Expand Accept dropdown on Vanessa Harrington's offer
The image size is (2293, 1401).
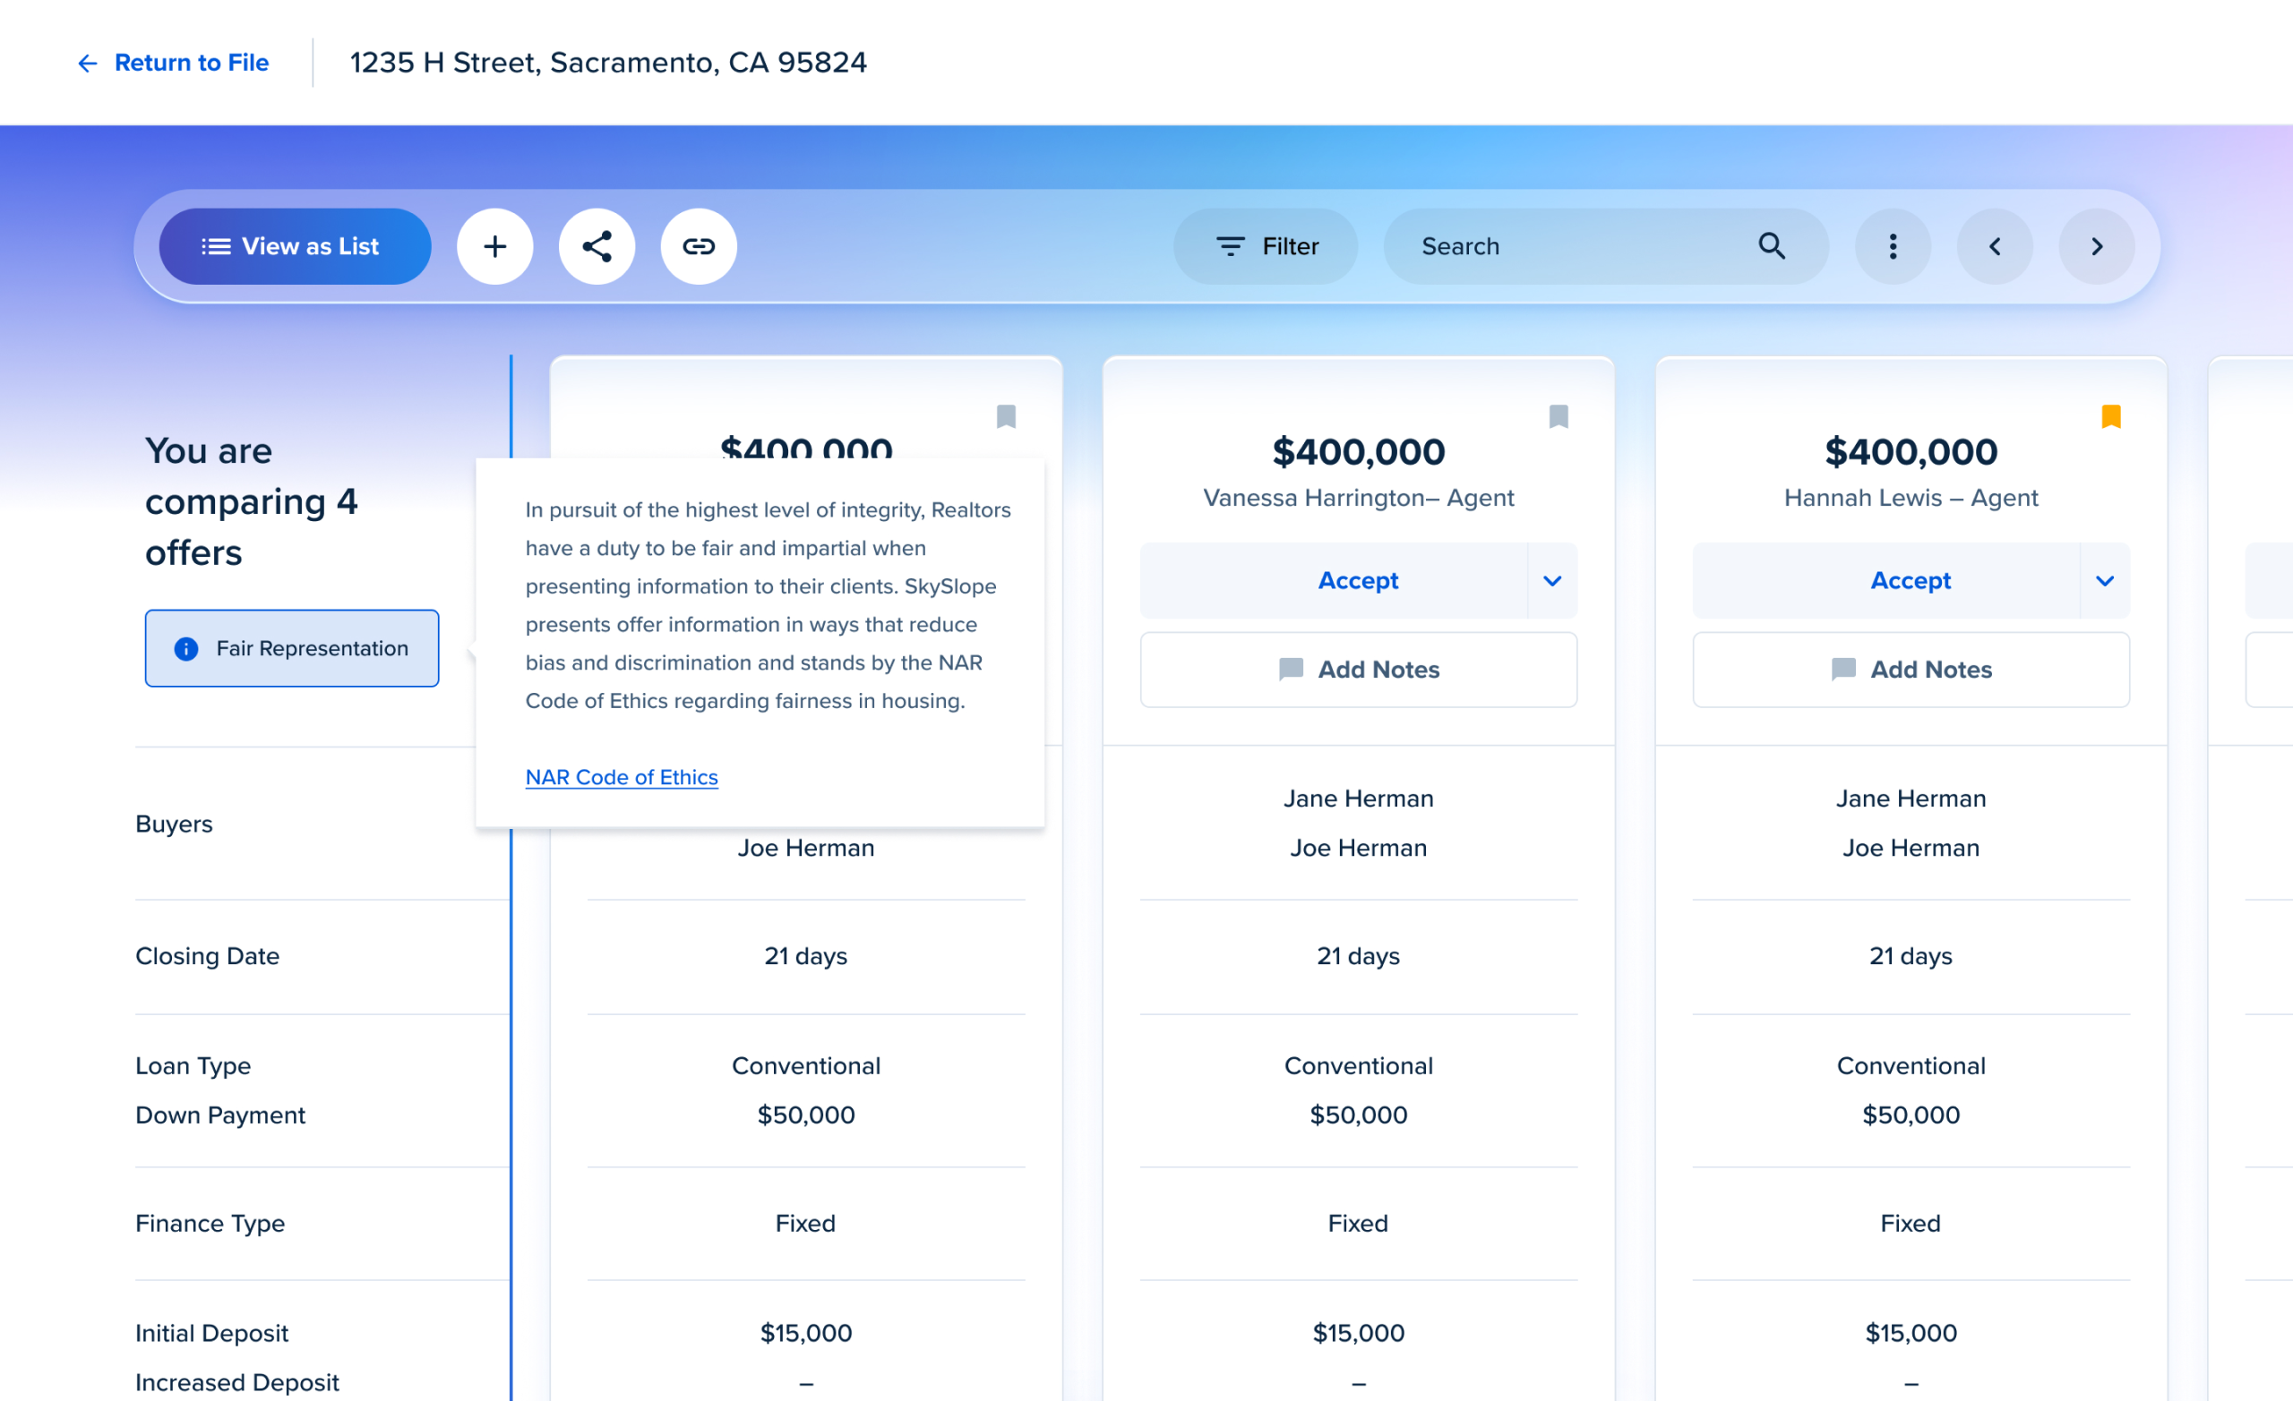point(1551,581)
